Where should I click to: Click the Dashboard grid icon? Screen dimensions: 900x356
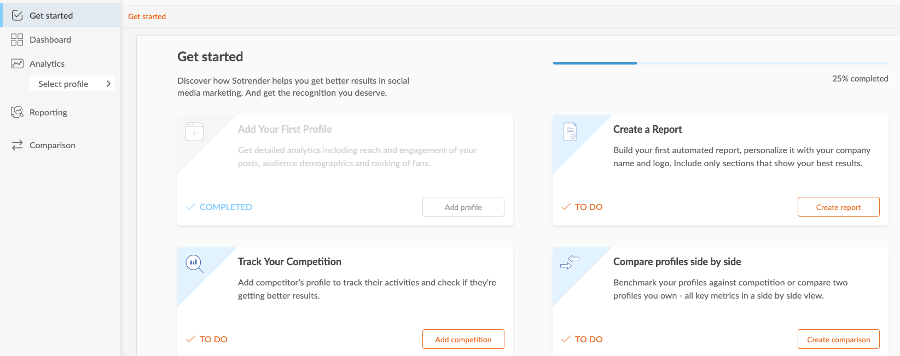point(17,39)
